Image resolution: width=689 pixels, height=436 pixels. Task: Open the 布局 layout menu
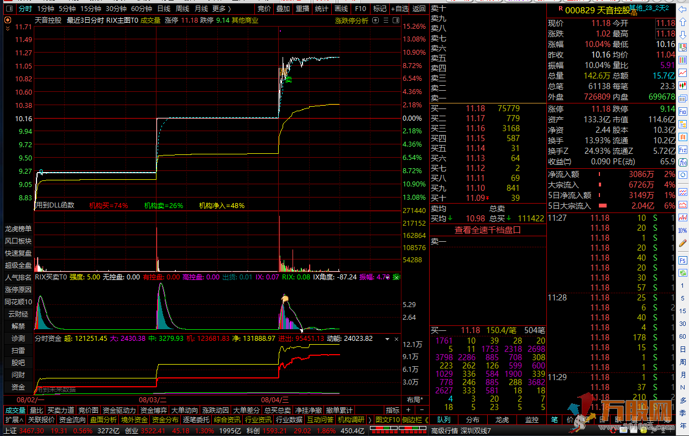tap(415, 399)
